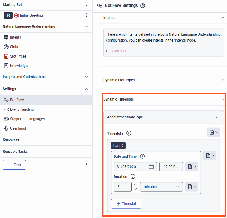Open the Timeslots expression mode dropdown
The image size is (227, 218).
pyautogui.click(x=214, y=132)
